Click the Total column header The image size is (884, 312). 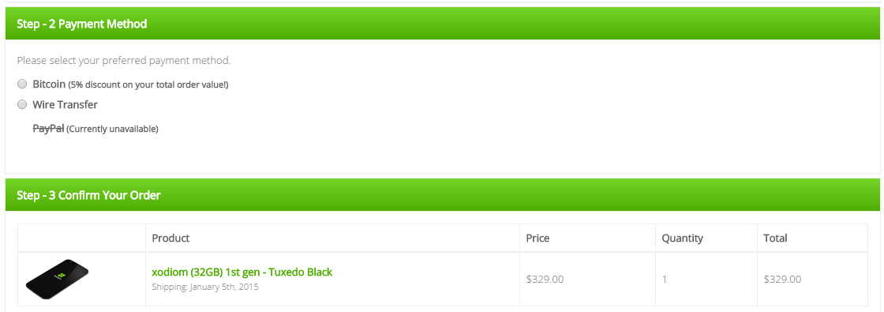point(775,238)
